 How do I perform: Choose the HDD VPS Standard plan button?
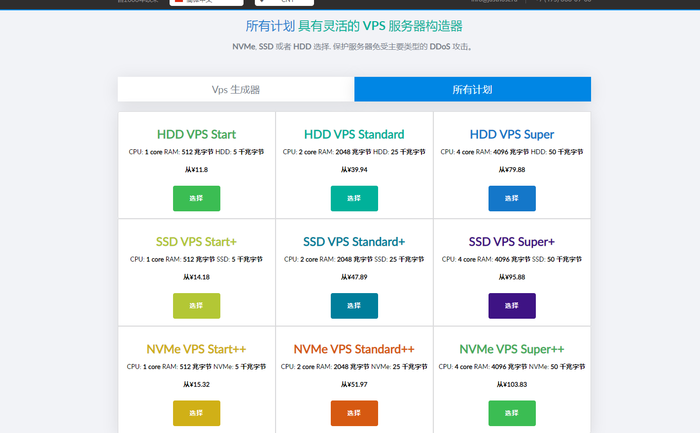pos(354,199)
